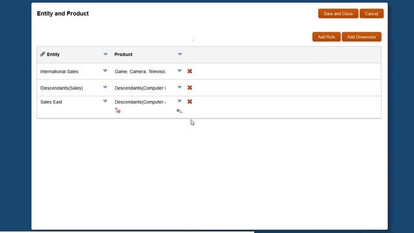Open the IDescendants(Sales) entity dropdown arrow
This screenshot has height=233, width=414.
(105, 87)
